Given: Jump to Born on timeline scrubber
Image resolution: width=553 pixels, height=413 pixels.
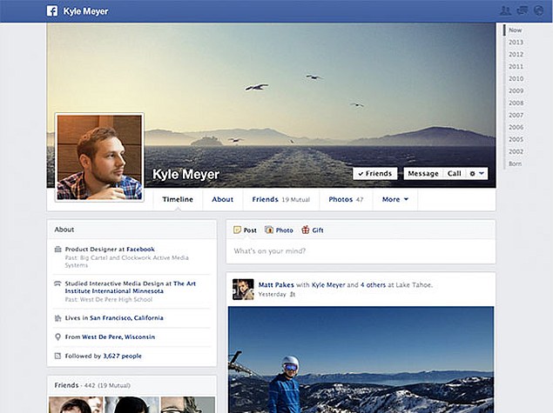Looking at the screenshot, I should [515, 163].
